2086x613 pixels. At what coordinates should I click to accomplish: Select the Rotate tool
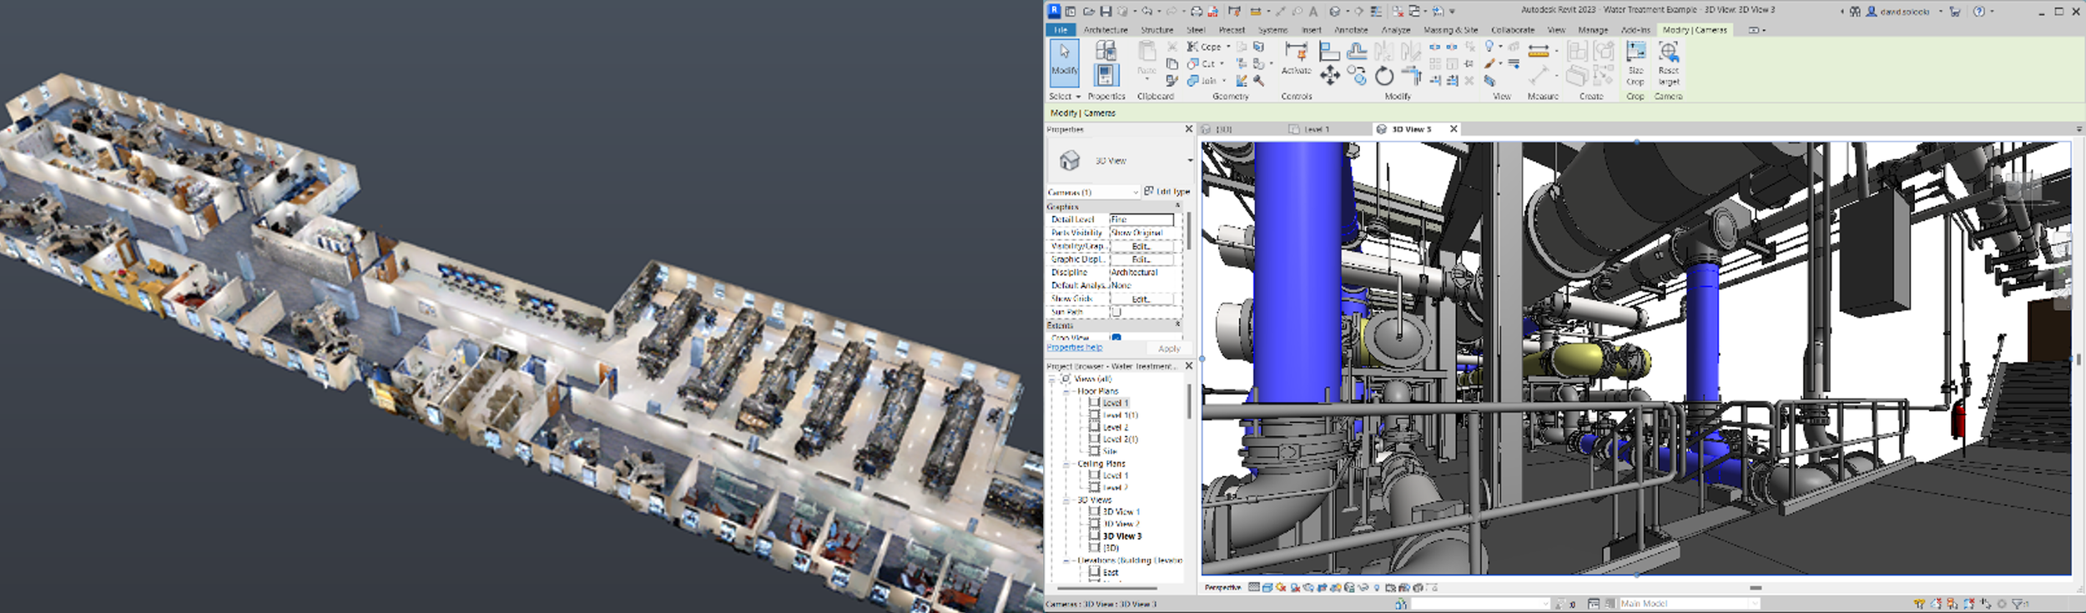[1383, 75]
